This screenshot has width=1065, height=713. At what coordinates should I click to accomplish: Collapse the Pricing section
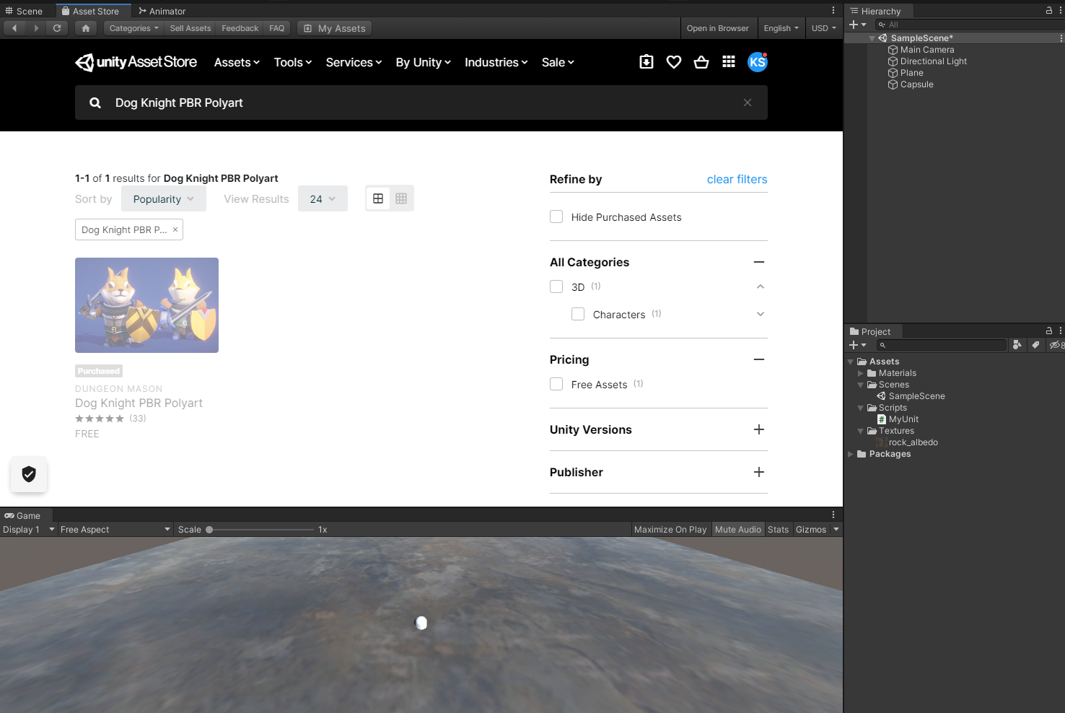(759, 359)
